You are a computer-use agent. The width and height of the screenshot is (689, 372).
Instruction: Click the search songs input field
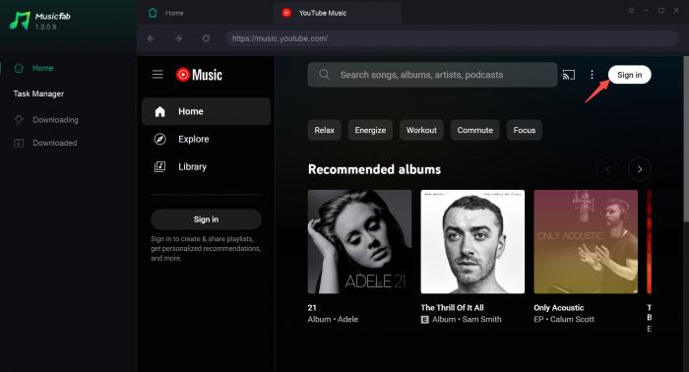(432, 75)
